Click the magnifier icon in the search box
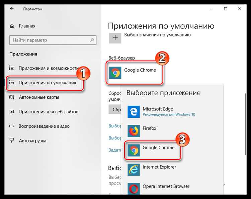This screenshot has height=199, width=251. tap(92, 40)
